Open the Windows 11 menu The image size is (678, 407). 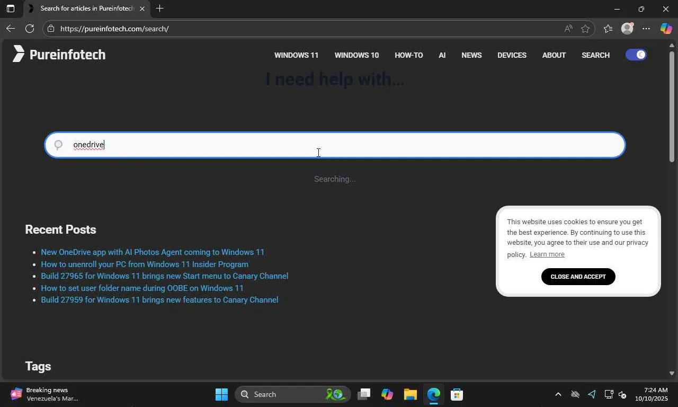[x=296, y=55]
